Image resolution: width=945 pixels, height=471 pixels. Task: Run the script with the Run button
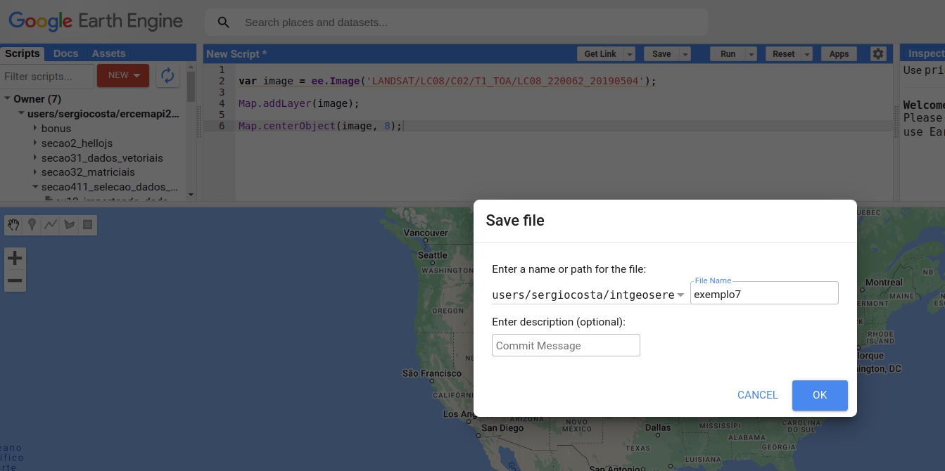728,54
